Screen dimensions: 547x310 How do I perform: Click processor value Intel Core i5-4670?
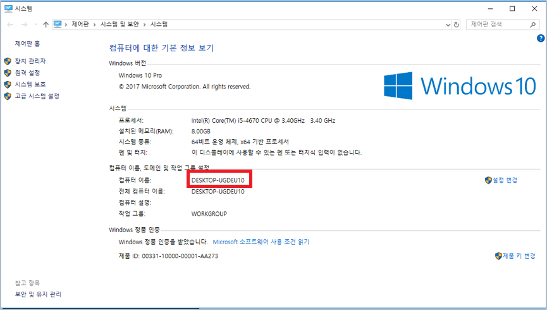tap(263, 120)
